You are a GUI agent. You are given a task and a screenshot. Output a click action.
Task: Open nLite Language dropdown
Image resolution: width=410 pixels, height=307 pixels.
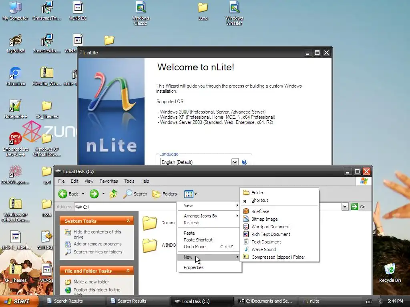[235, 162]
